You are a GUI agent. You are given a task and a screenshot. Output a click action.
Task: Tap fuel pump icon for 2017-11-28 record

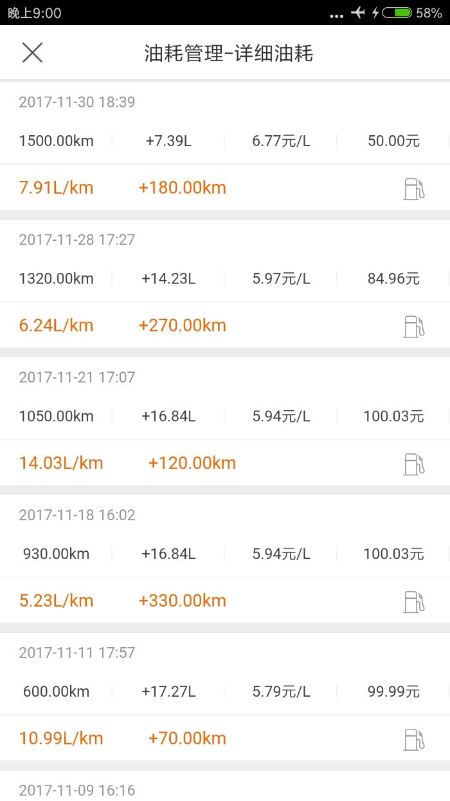click(414, 326)
